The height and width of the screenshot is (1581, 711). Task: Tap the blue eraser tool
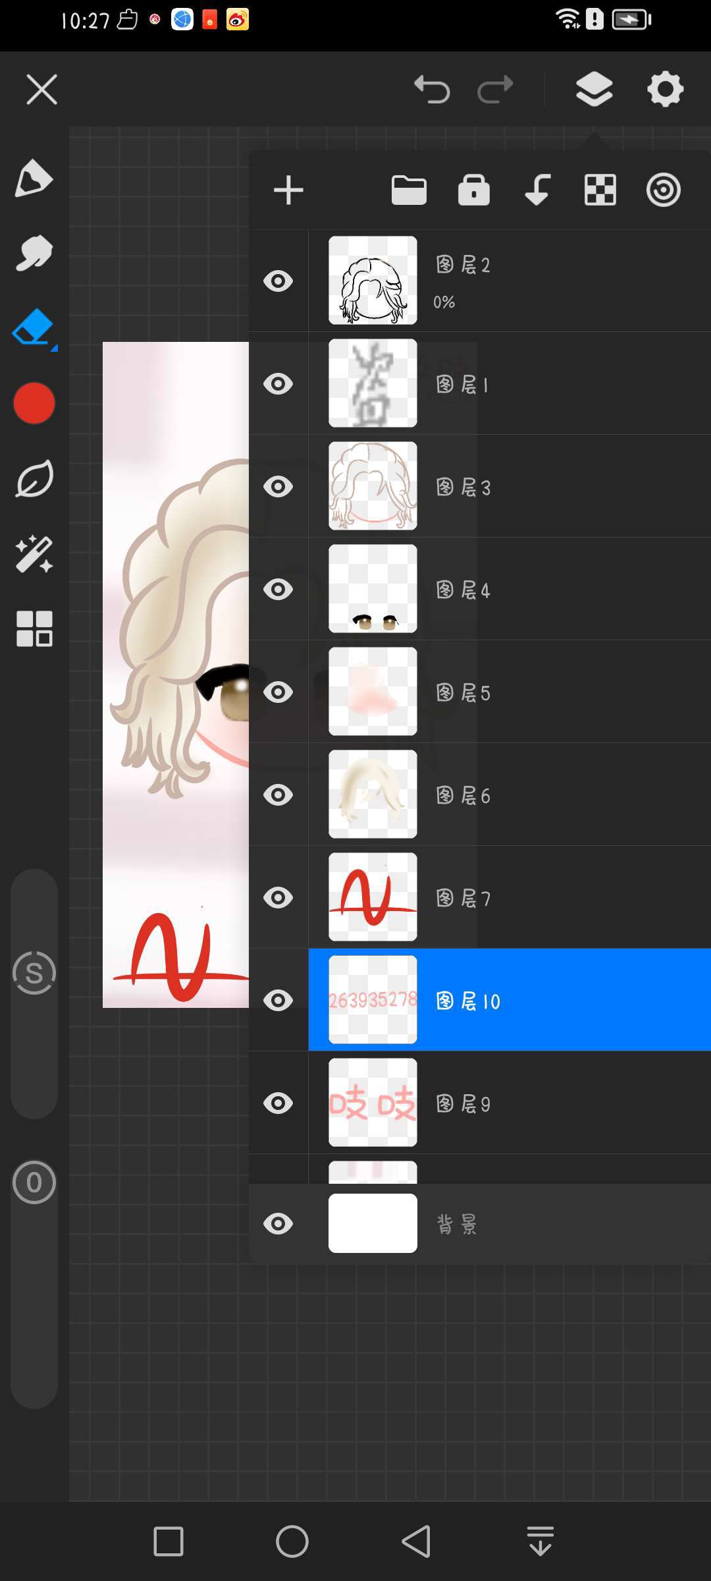coord(34,327)
